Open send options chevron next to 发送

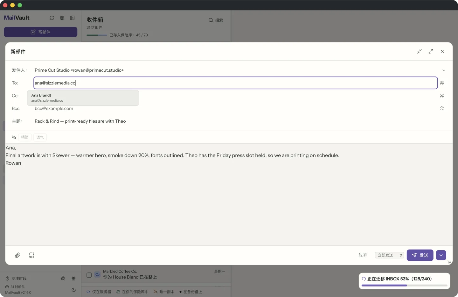tap(441, 255)
